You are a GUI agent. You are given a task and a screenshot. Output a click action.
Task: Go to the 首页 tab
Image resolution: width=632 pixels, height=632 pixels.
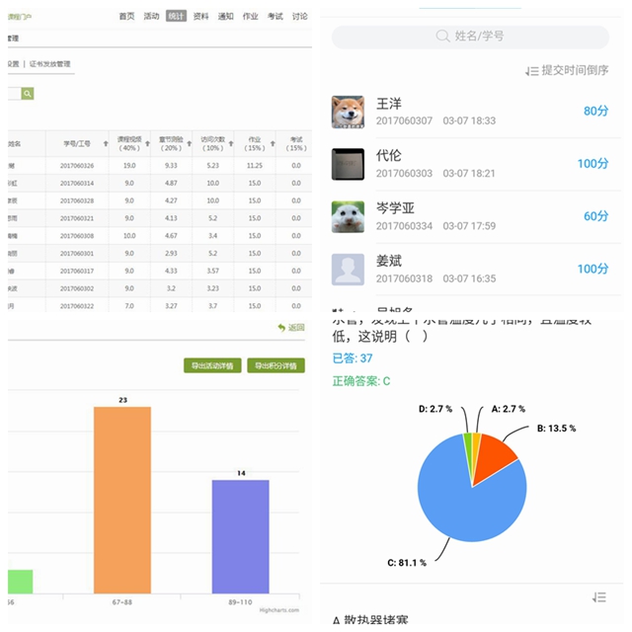(126, 16)
